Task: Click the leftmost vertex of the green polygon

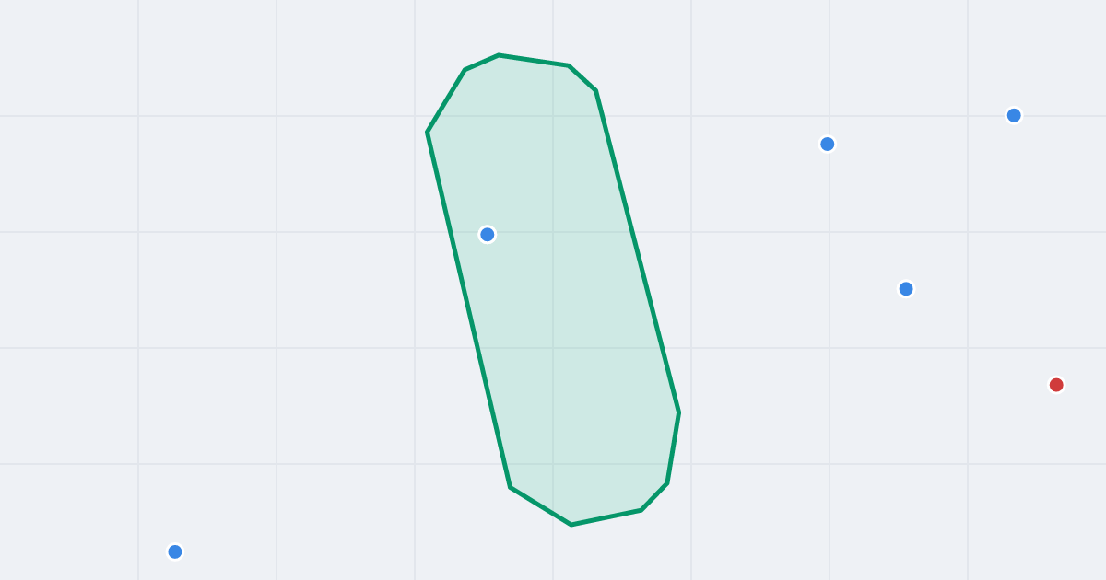Action: pos(428,133)
